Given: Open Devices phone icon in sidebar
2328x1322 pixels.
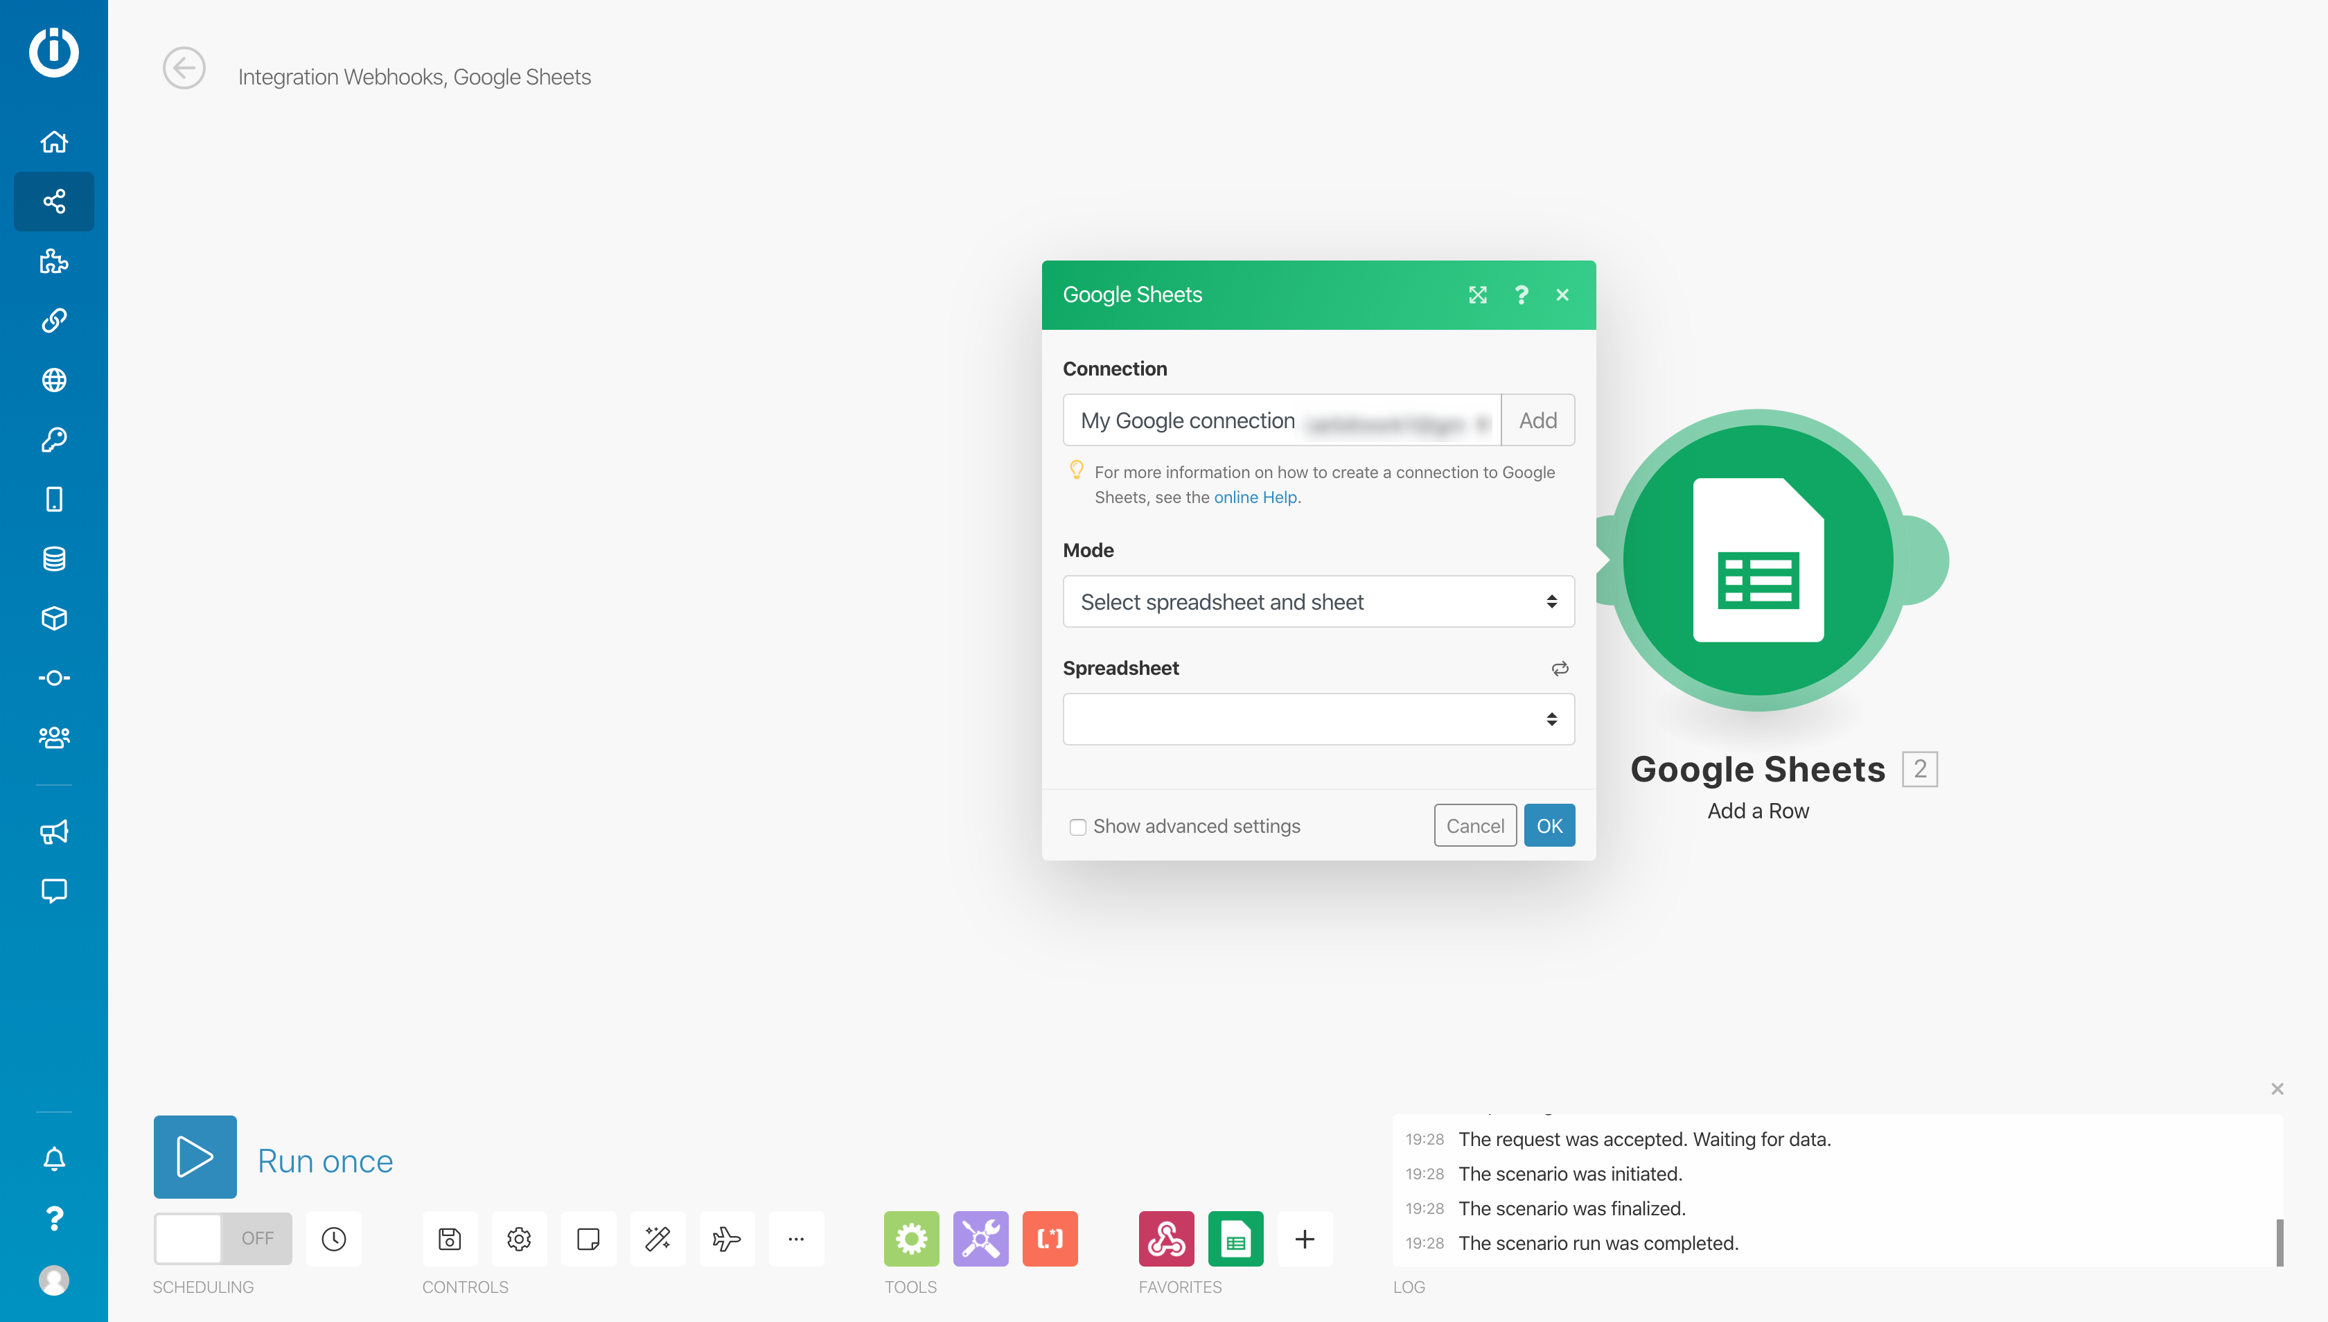Looking at the screenshot, I should pos(53,500).
